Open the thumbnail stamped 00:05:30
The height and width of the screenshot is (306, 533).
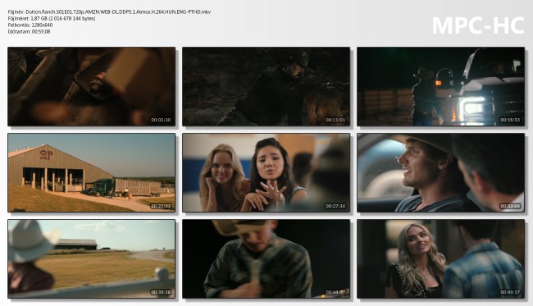(92, 86)
